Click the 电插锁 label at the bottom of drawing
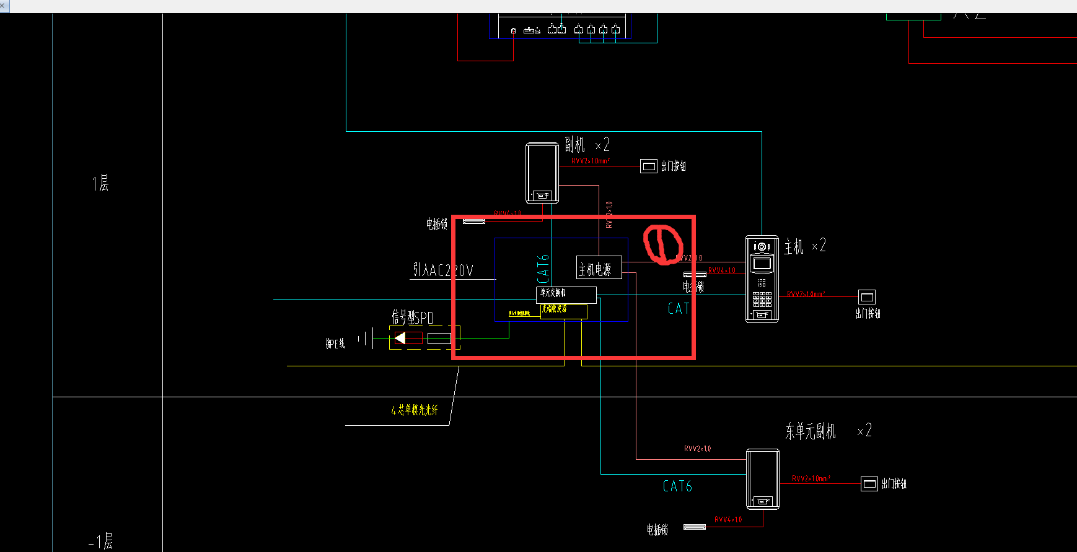Viewport: 1077px width, 552px height. click(x=657, y=530)
